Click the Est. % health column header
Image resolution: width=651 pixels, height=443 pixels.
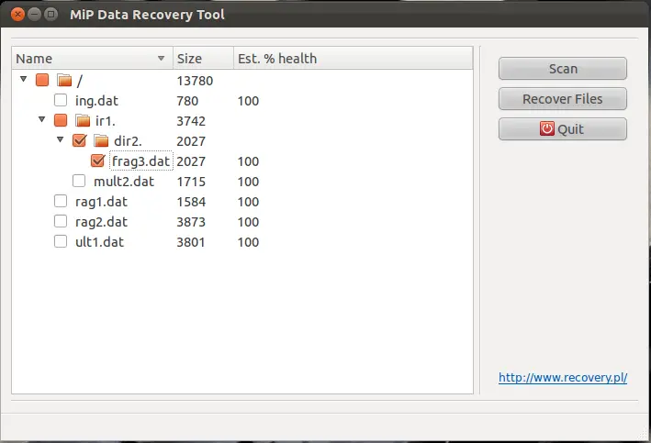(277, 59)
